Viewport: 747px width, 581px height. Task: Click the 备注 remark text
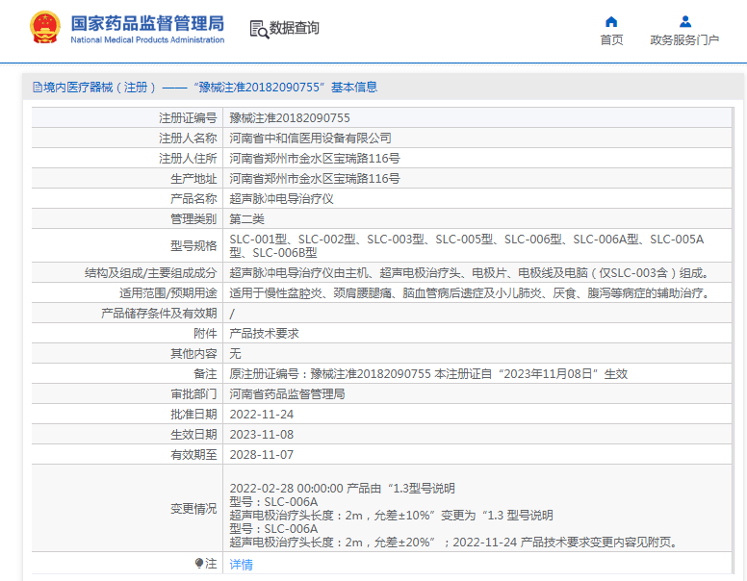click(428, 374)
